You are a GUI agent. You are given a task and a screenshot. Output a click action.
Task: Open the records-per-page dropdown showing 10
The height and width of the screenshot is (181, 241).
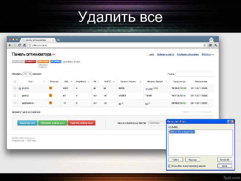[x=27, y=74]
